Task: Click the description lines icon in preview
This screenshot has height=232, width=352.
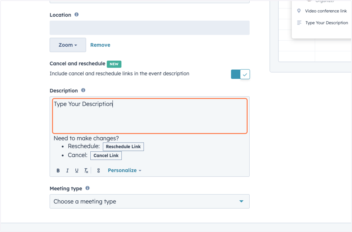Action: point(299,23)
